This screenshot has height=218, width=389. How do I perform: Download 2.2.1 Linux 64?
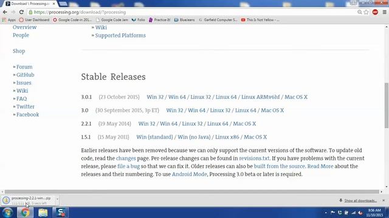[218, 124]
